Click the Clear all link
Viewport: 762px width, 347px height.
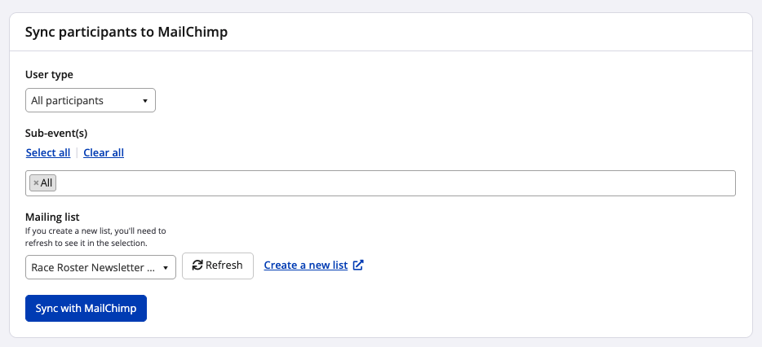[104, 152]
